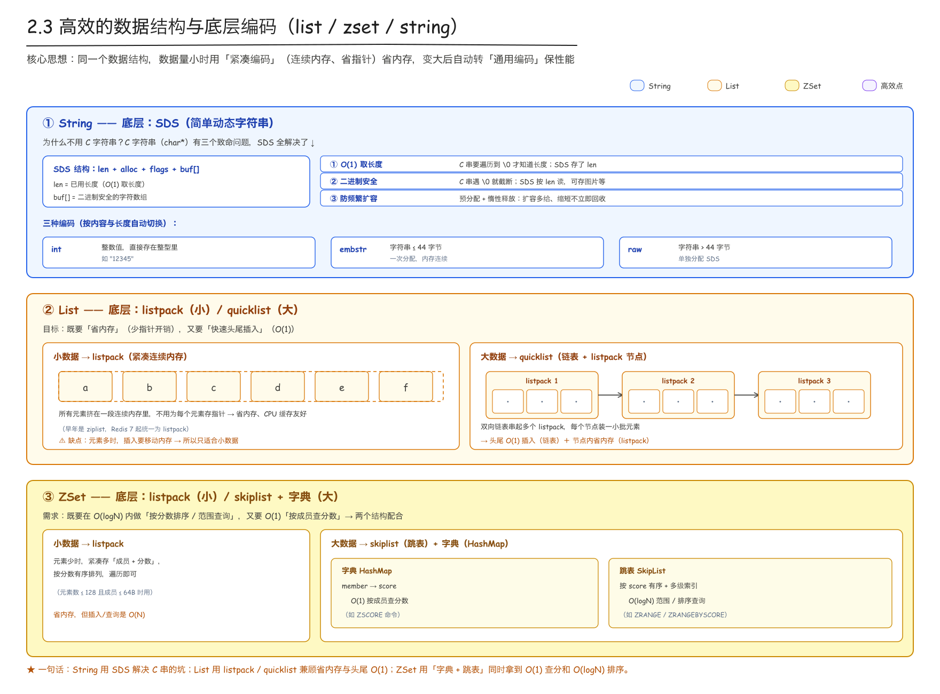Click listpack element cell 'e'
Image resolution: width=940 pixels, height=694 pixels.
pos(342,387)
